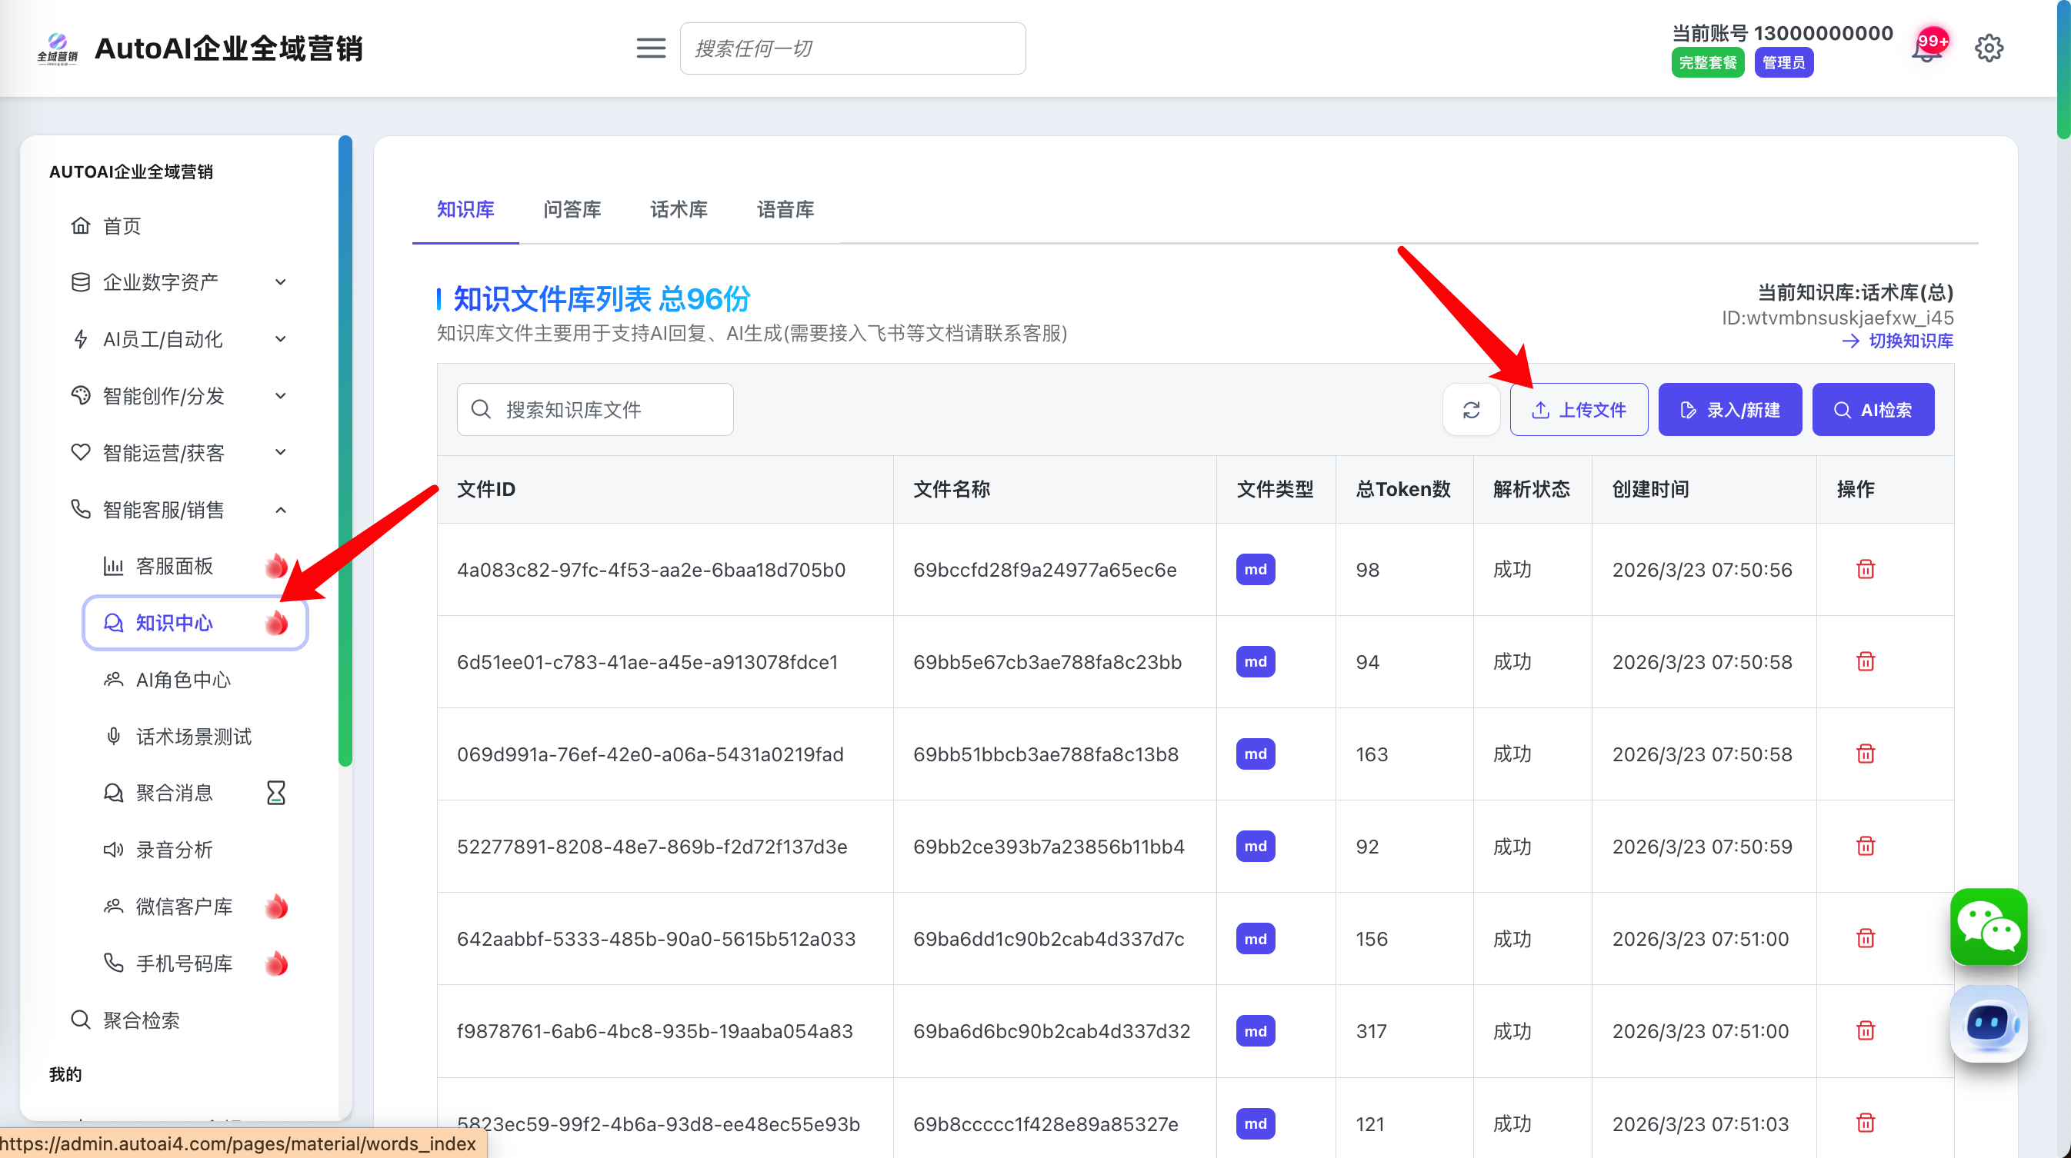Click the hamburger menu icon
Image resolution: width=2071 pixels, height=1158 pixels.
click(x=650, y=48)
